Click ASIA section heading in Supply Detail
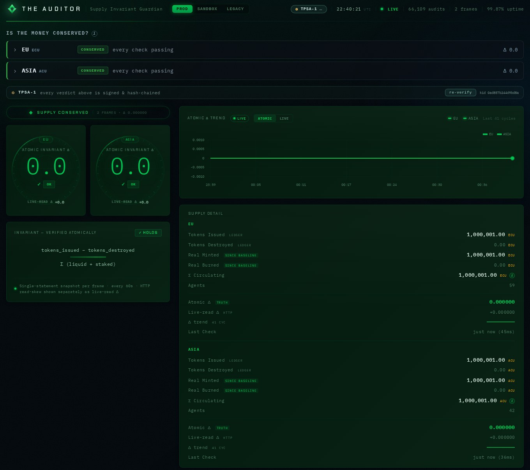The height and width of the screenshot is (470, 530). pyautogui.click(x=194, y=350)
